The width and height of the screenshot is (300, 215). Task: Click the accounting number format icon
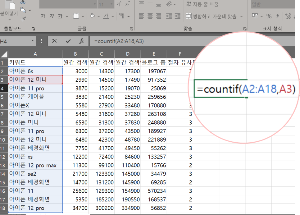point(255,15)
